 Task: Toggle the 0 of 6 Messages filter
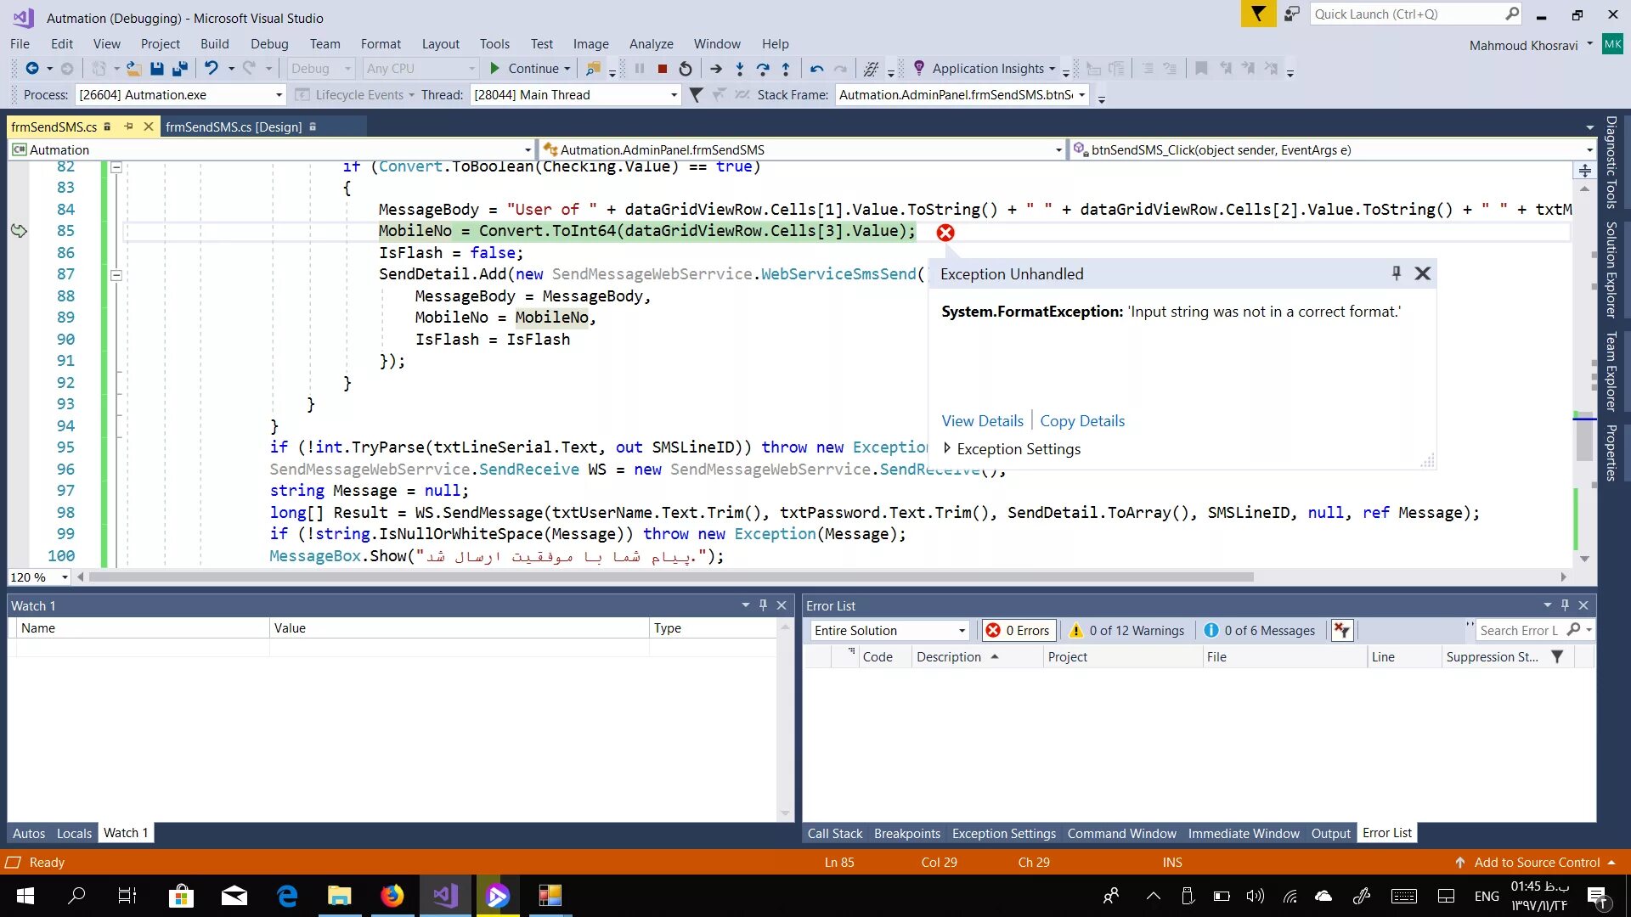1260,631
